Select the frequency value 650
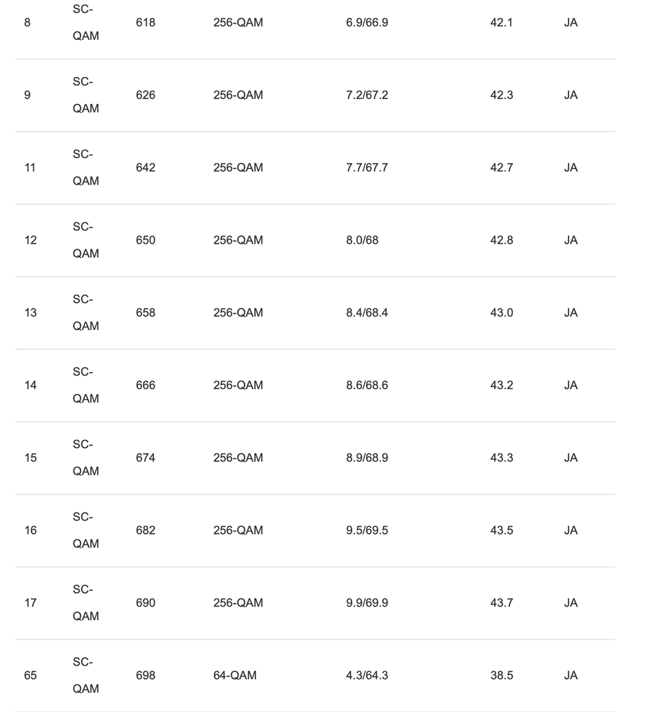This screenshot has height=712, width=649. click(145, 240)
